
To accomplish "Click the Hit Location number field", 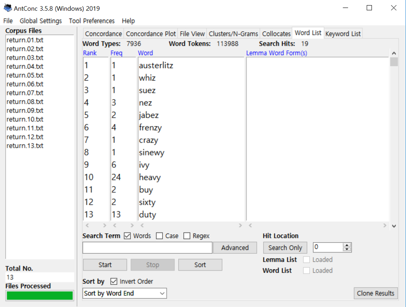I will pyautogui.click(x=328, y=247).
